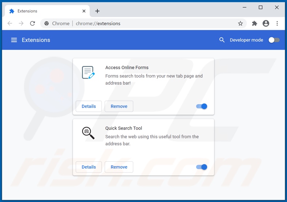Screen dimensions: 287x202
Task: Open the Extensions puzzle toolbar menu
Action: (x=254, y=23)
